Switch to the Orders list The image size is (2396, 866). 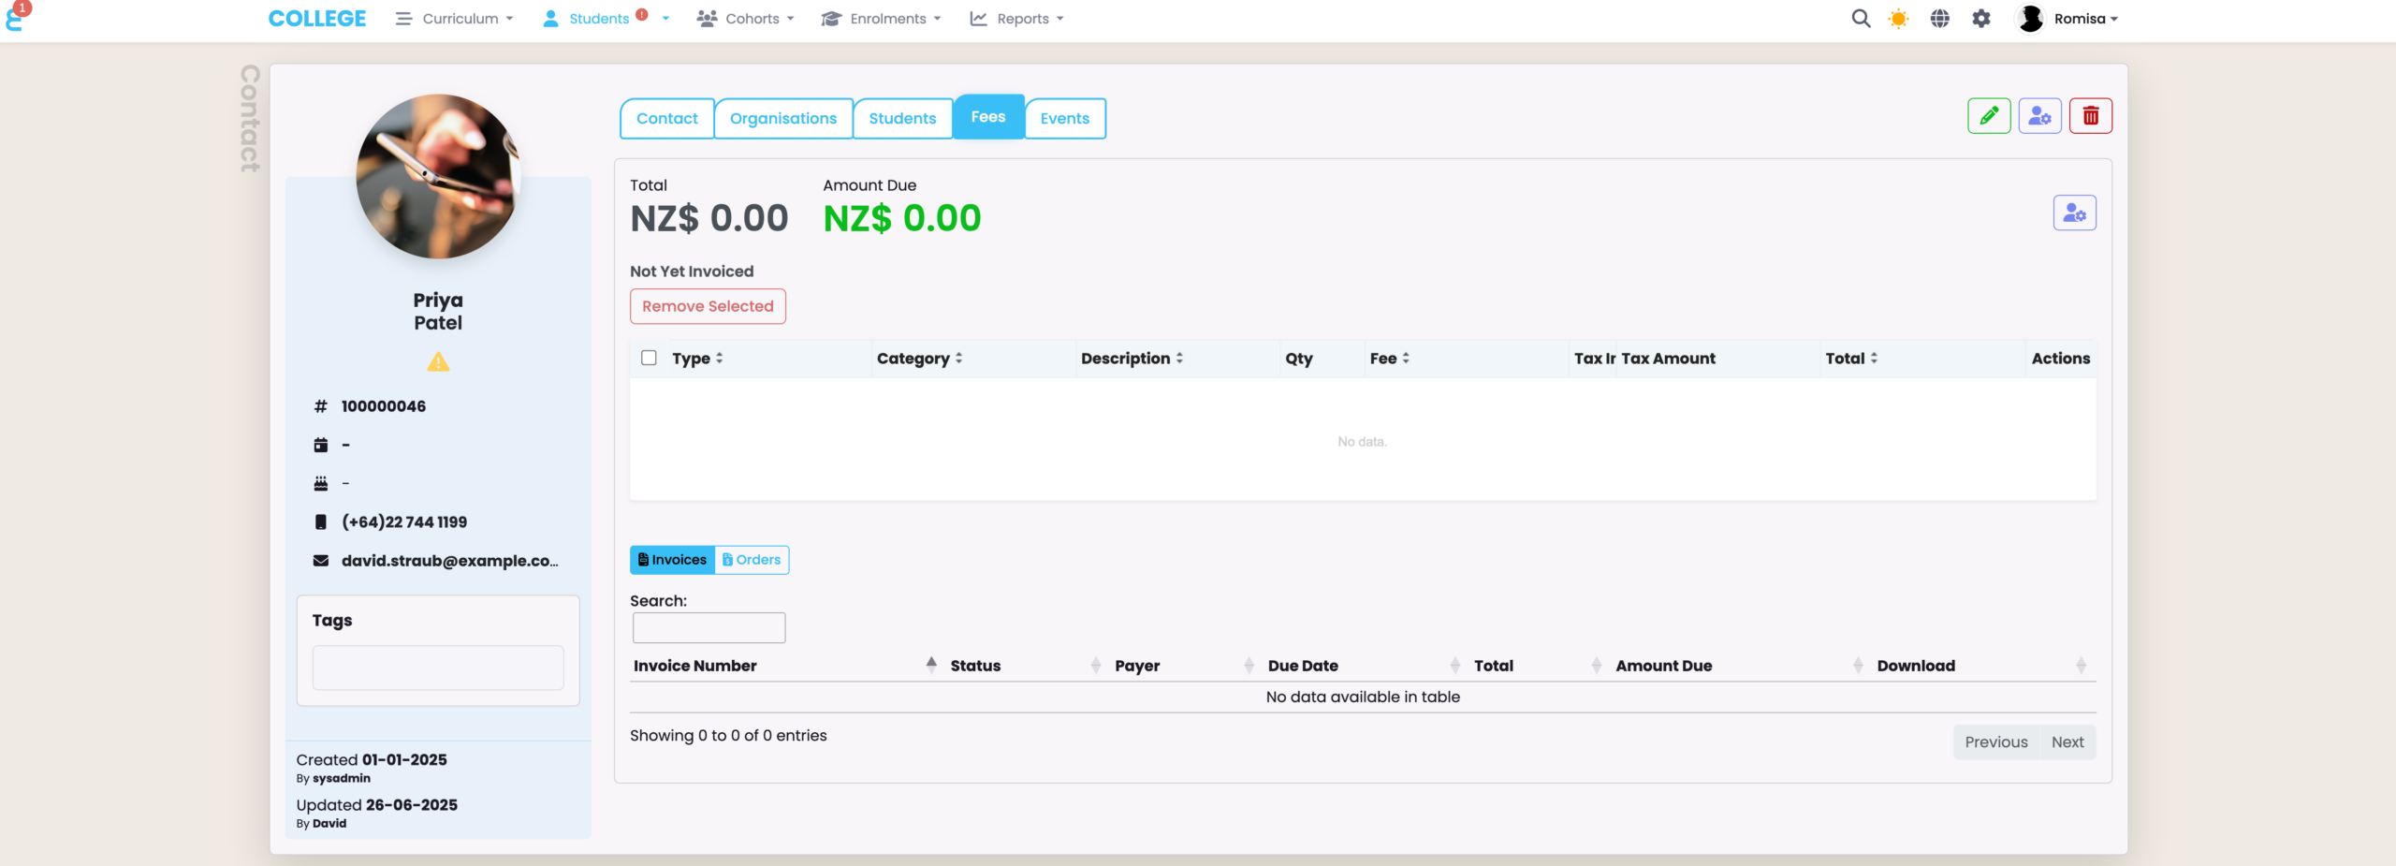tap(752, 560)
